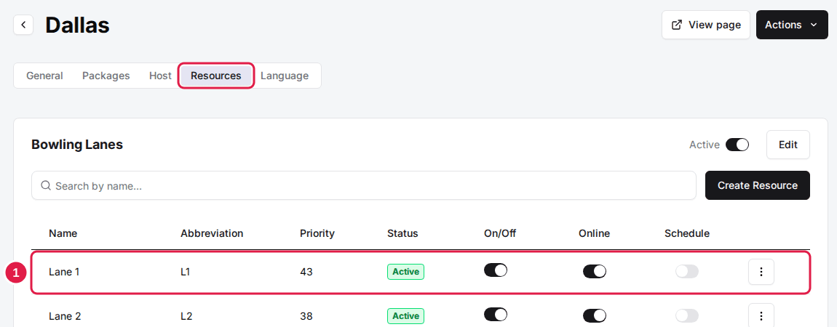Viewport: 837px width, 327px height.
Task: Toggle the Online switch for Lane 2
Action: (x=595, y=316)
